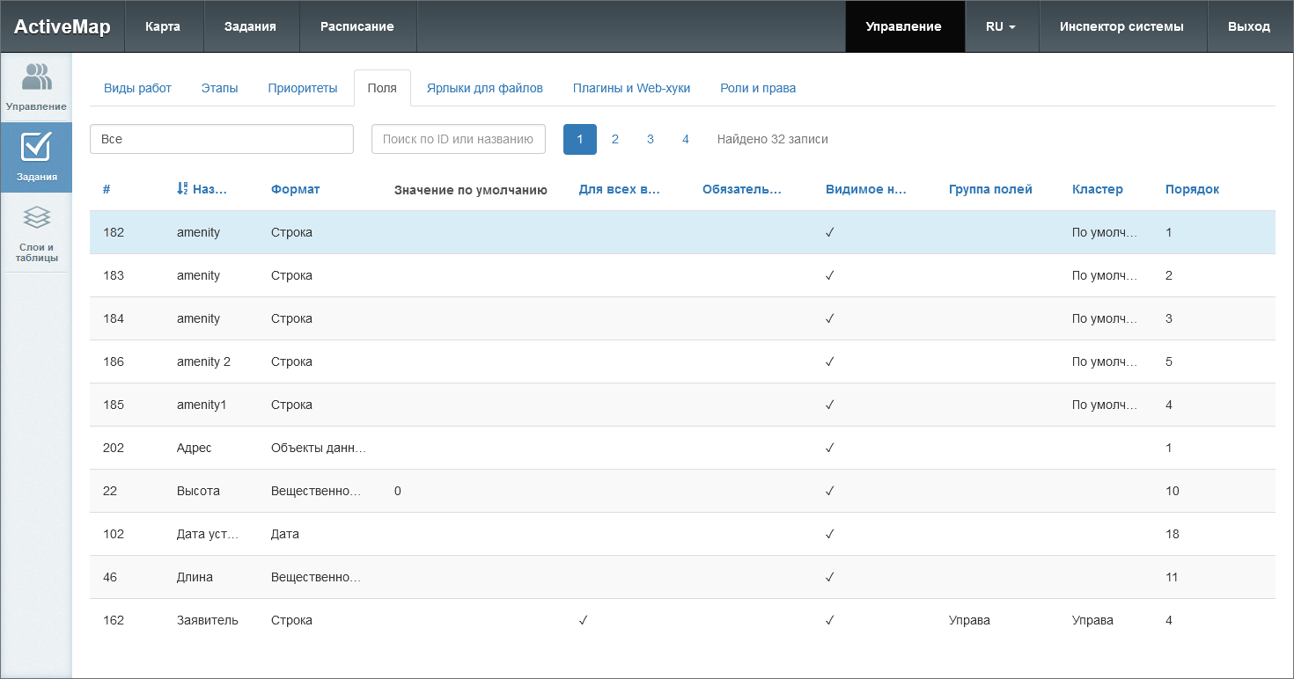Switch to the Виды работ tab
The width and height of the screenshot is (1294, 679).
coord(137,88)
